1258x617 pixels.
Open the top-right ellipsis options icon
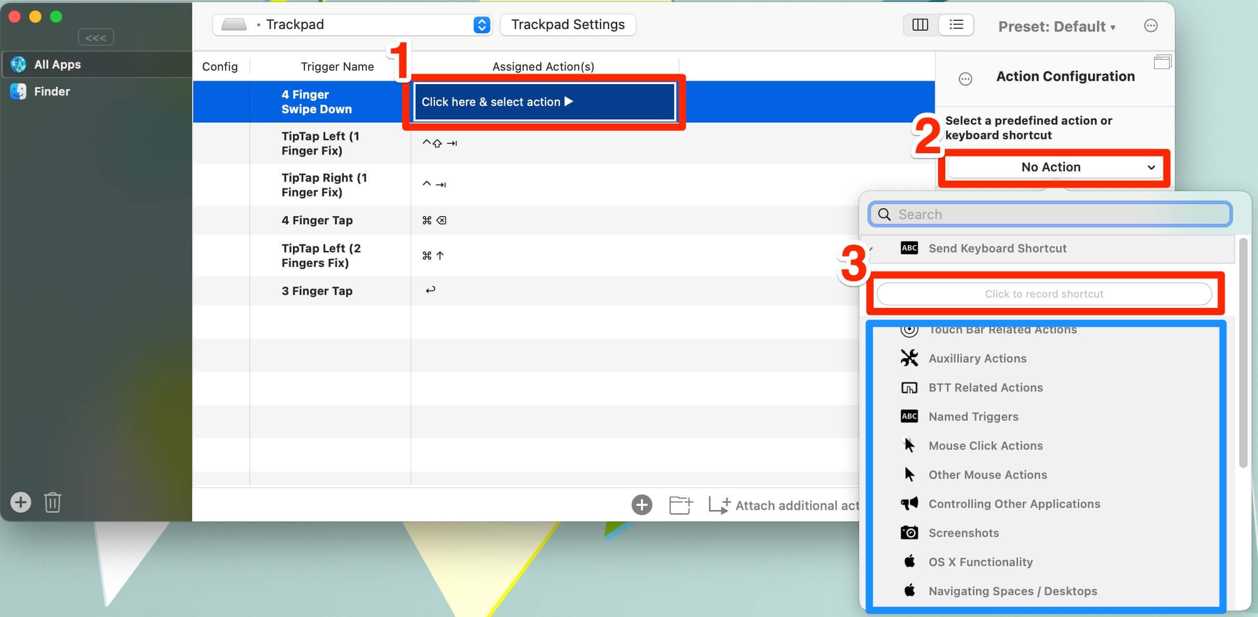pos(1150,25)
